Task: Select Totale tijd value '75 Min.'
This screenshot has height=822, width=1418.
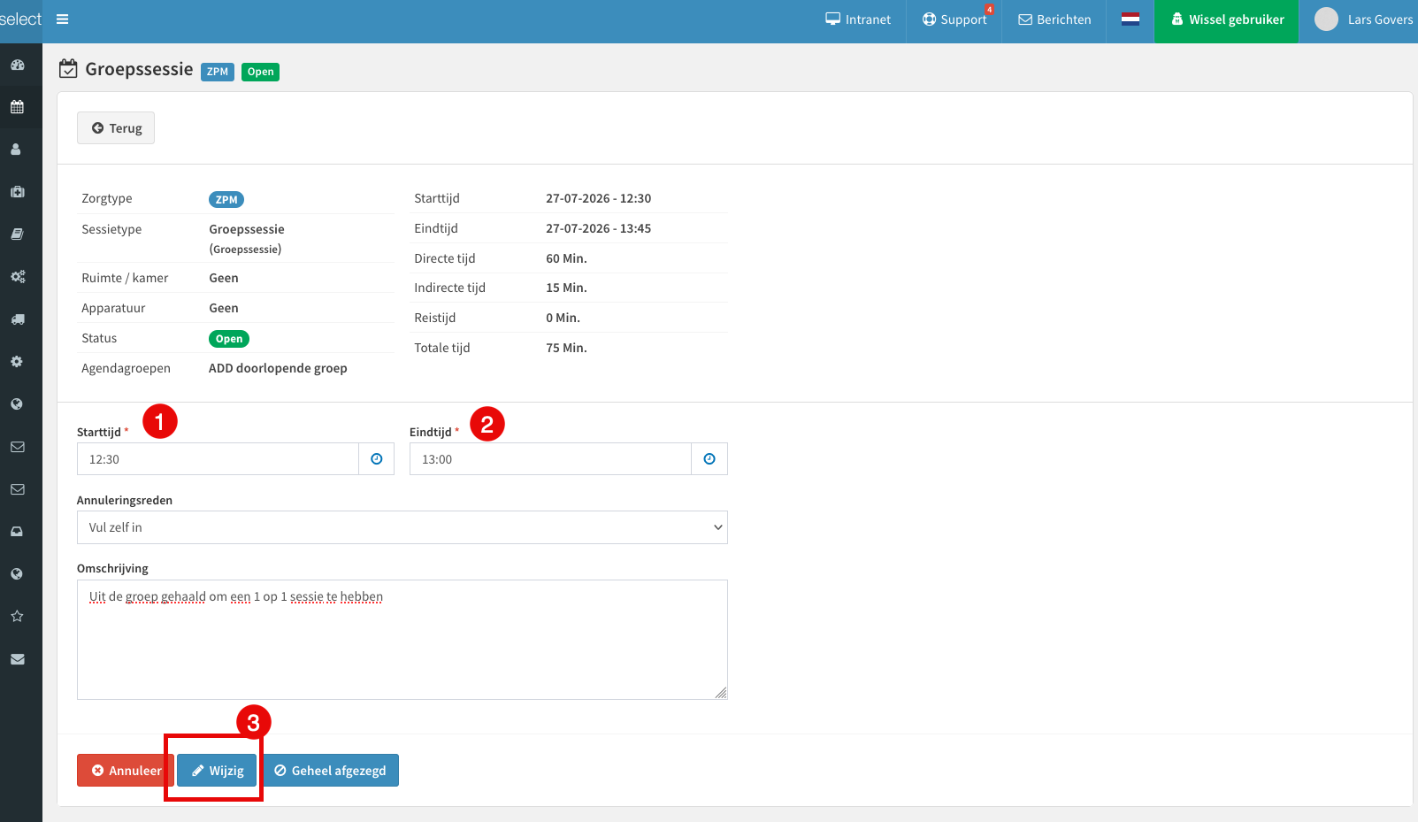Action: coord(566,348)
